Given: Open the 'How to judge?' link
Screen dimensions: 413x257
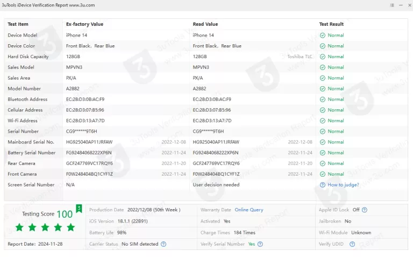Looking at the screenshot, I should click(343, 185).
